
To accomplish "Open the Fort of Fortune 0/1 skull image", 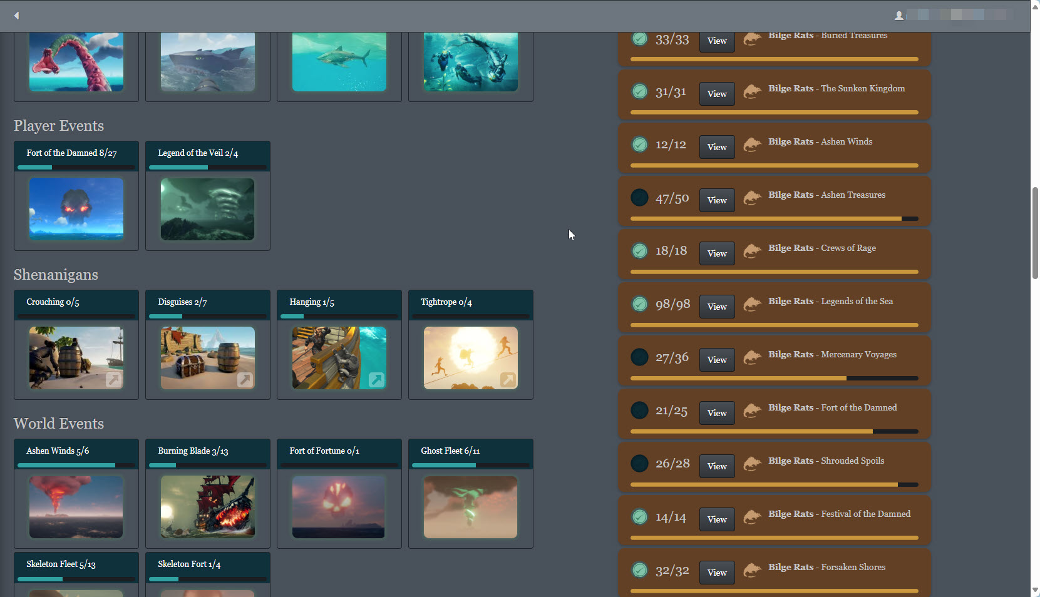I will 339,507.
